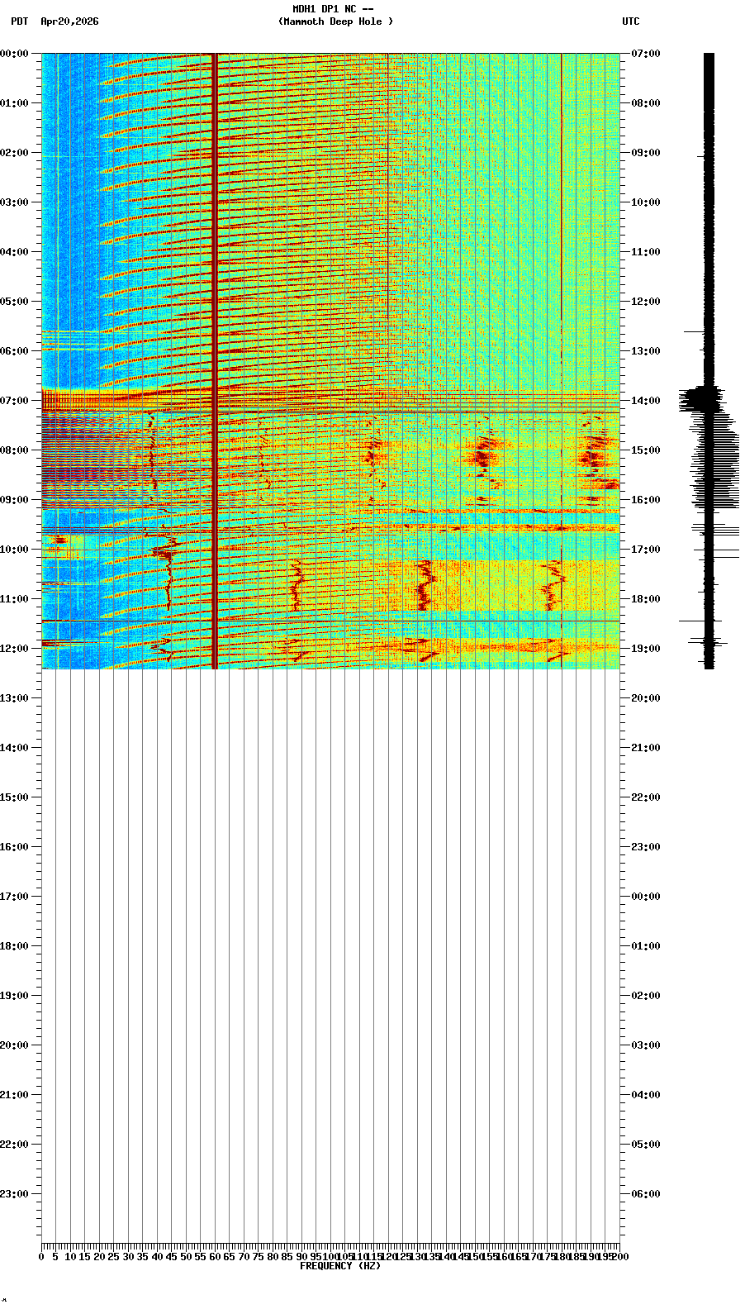This screenshot has height=1309, width=745.
Task: Pick the 50 Hz frequency axis label
Action: tap(187, 1257)
